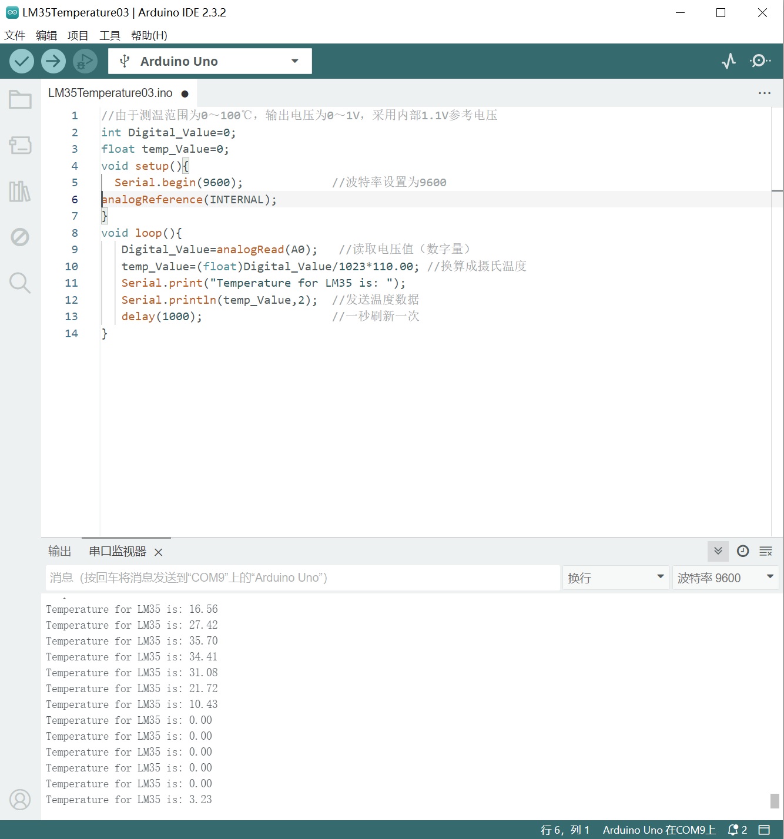Open the notifications bell in status bar
The height and width of the screenshot is (839, 784).
click(x=737, y=830)
